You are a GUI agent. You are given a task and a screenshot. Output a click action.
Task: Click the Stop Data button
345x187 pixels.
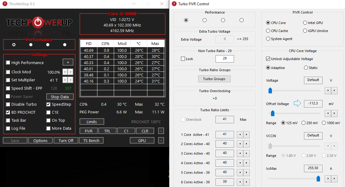pos(60,97)
